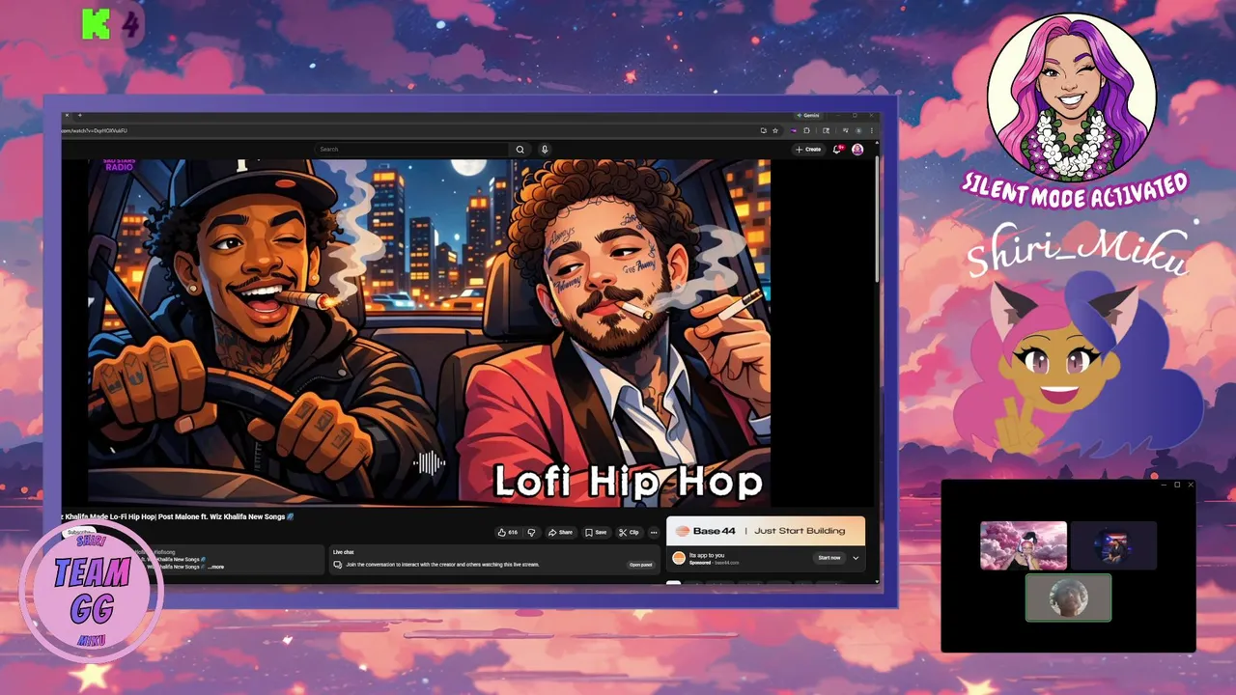Open the browser three-dot menu
1236x695 pixels.
point(872,130)
